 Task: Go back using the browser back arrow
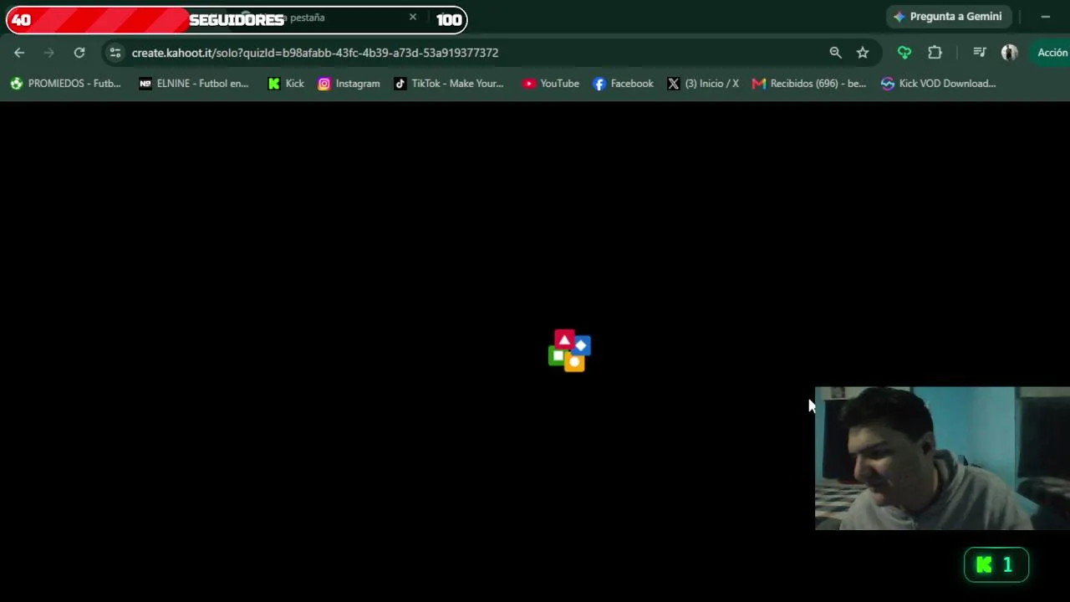(x=19, y=53)
